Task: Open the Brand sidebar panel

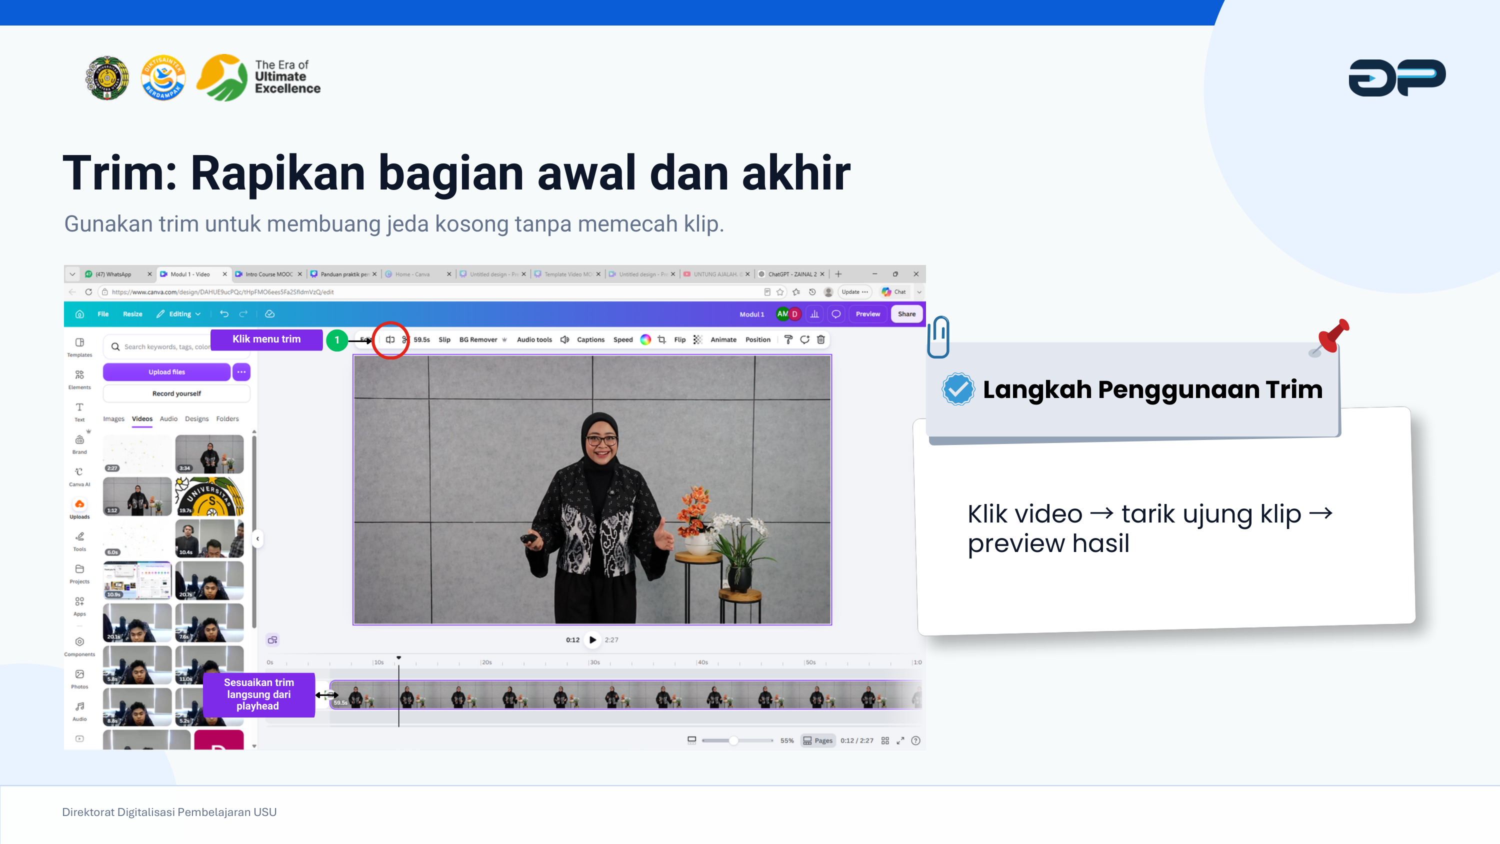Action: [79, 444]
